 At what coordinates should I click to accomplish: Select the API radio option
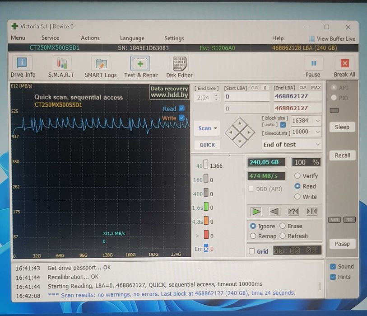click(334, 88)
